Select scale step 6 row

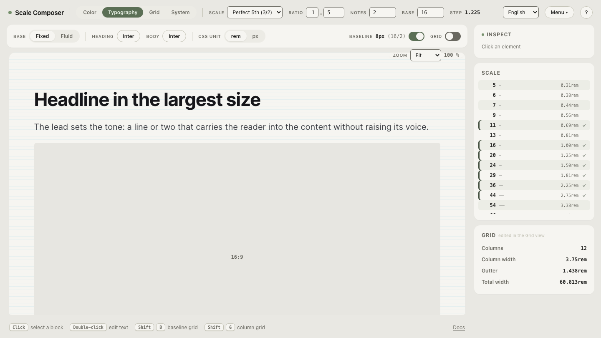(534, 95)
